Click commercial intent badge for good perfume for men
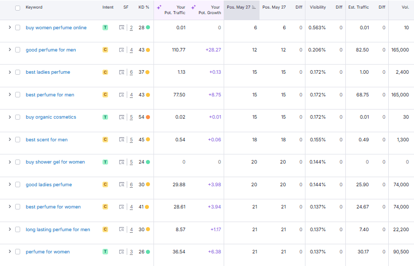This screenshot has width=414, height=266. point(105,50)
